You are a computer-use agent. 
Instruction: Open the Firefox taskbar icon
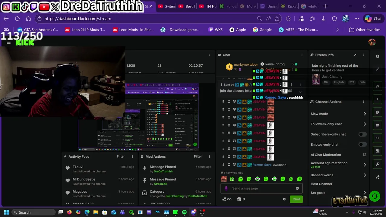point(69,212)
